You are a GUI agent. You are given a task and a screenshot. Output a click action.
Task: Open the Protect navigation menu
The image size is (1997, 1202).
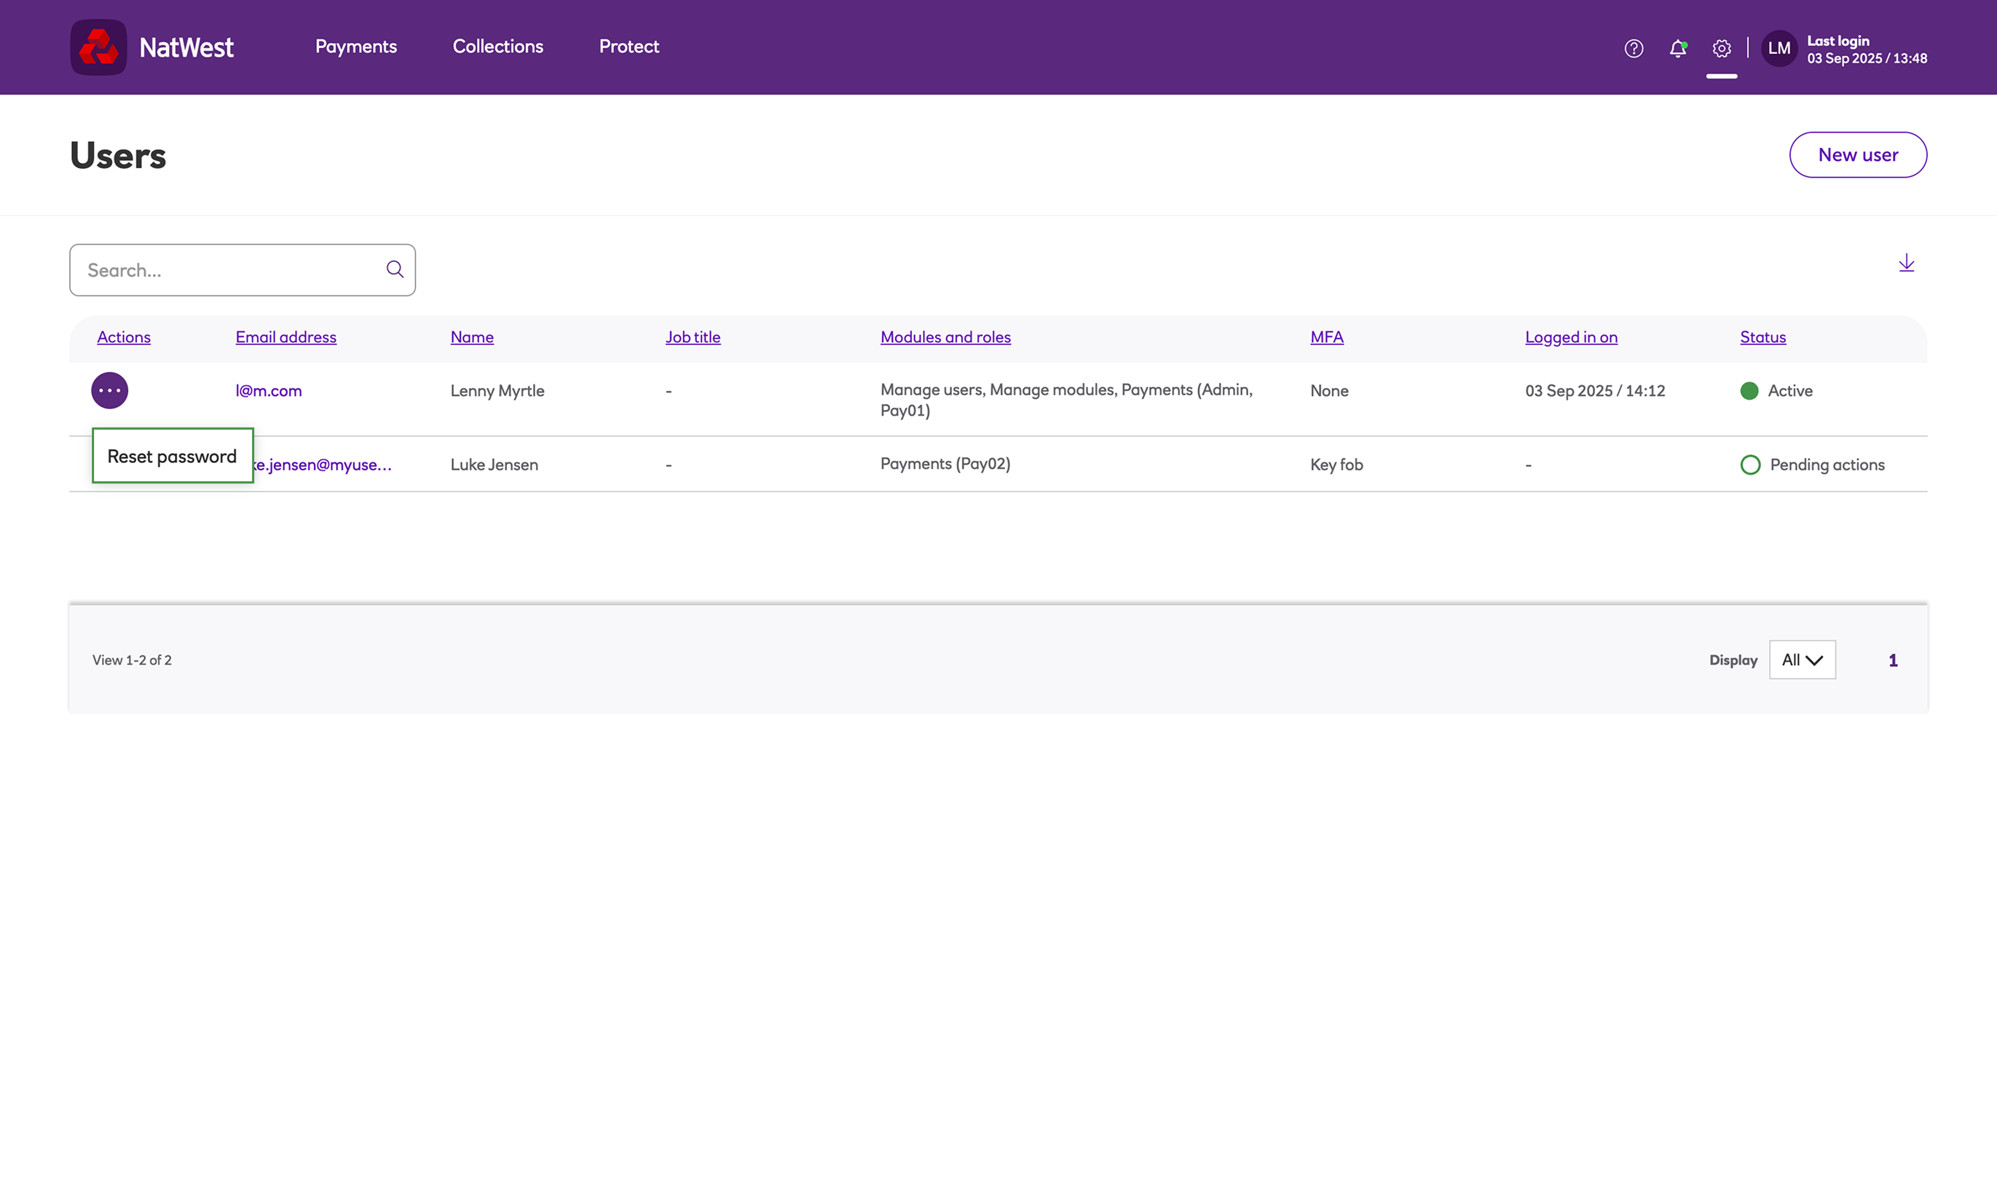pos(629,47)
